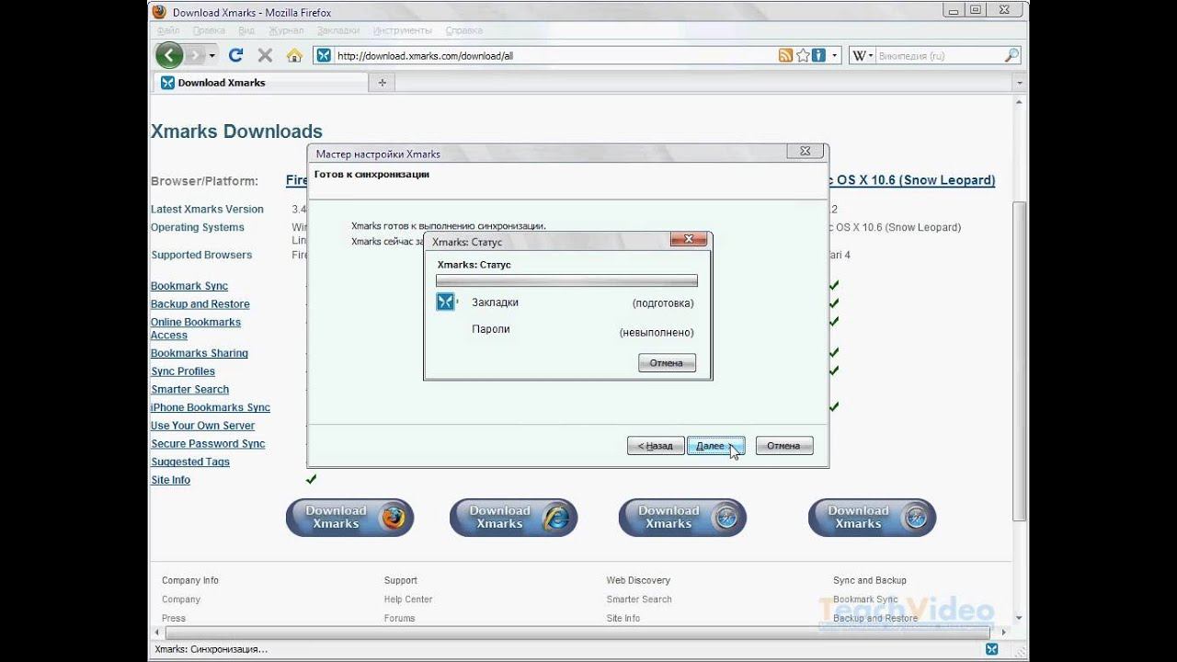Stop loading with the X icon

pos(265,55)
